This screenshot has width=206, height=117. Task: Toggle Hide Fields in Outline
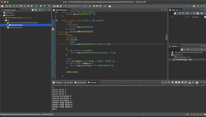(x=188, y=50)
